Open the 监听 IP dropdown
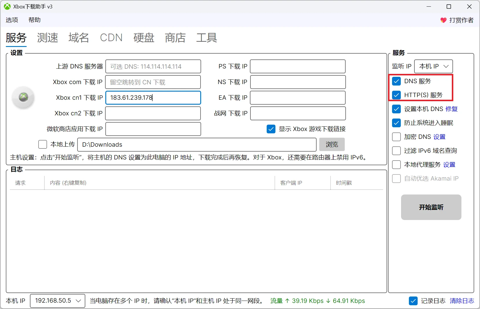This screenshot has height=309, width=480. click(x=434, y=66)
